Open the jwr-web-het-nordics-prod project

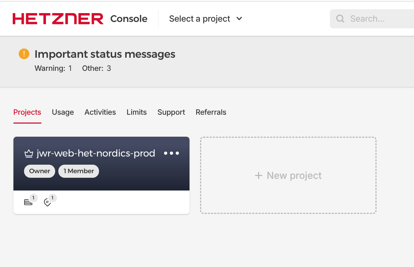point(96,153)
